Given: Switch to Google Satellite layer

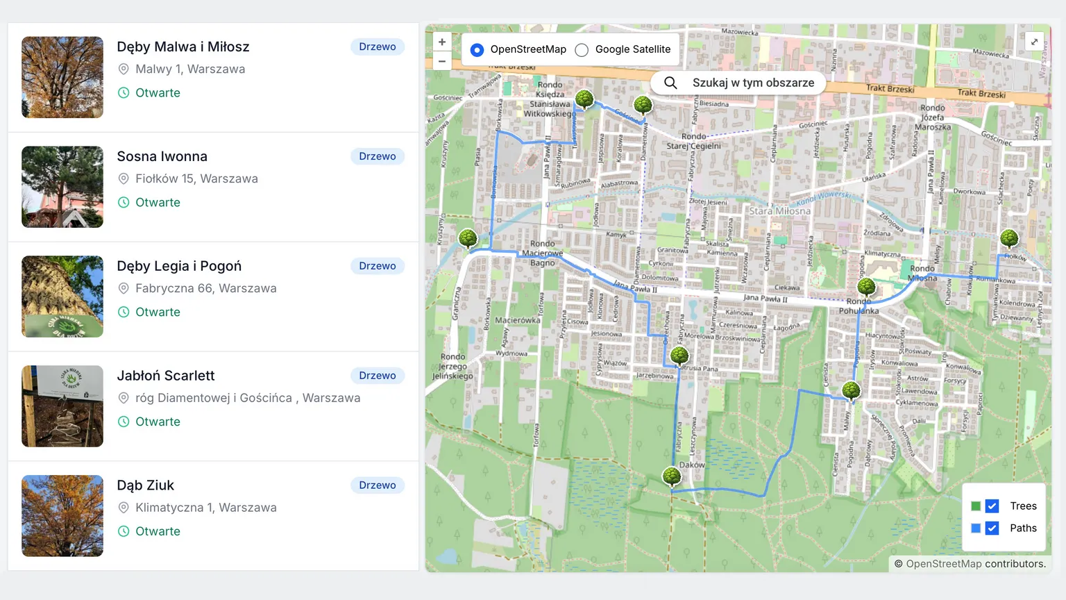Looking at the screenshot, I should [582, 50].
